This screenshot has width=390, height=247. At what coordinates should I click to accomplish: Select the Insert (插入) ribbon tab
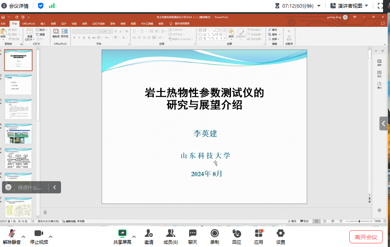(x=43, y=24)
